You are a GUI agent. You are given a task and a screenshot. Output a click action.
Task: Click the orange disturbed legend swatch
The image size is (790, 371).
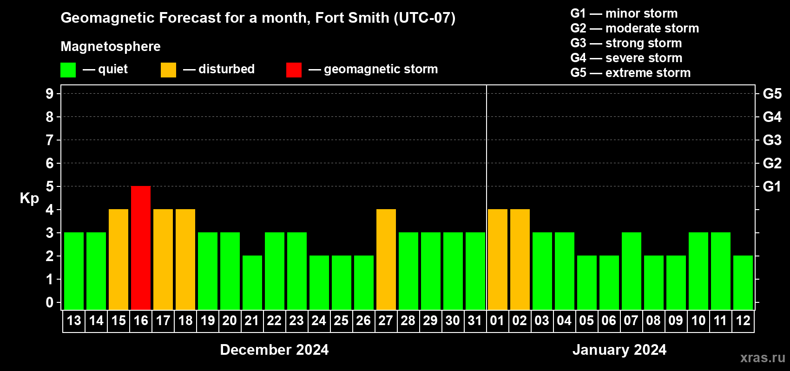point(168,70)
